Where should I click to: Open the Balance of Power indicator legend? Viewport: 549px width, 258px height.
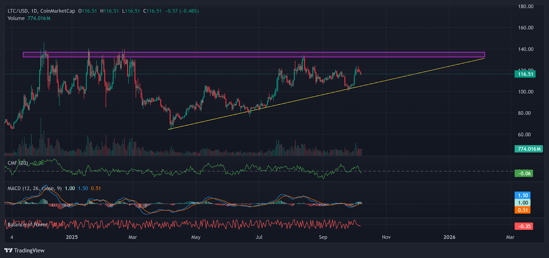(x=27, y=225)
